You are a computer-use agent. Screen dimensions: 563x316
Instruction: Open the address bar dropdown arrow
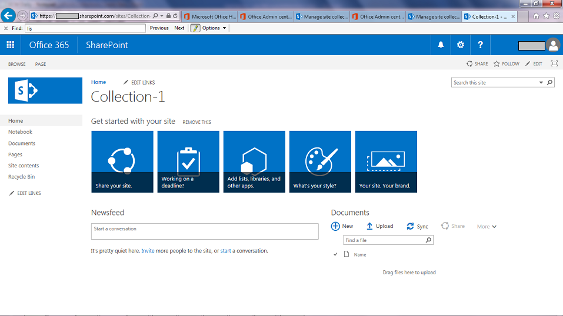[x=162, y=16]
